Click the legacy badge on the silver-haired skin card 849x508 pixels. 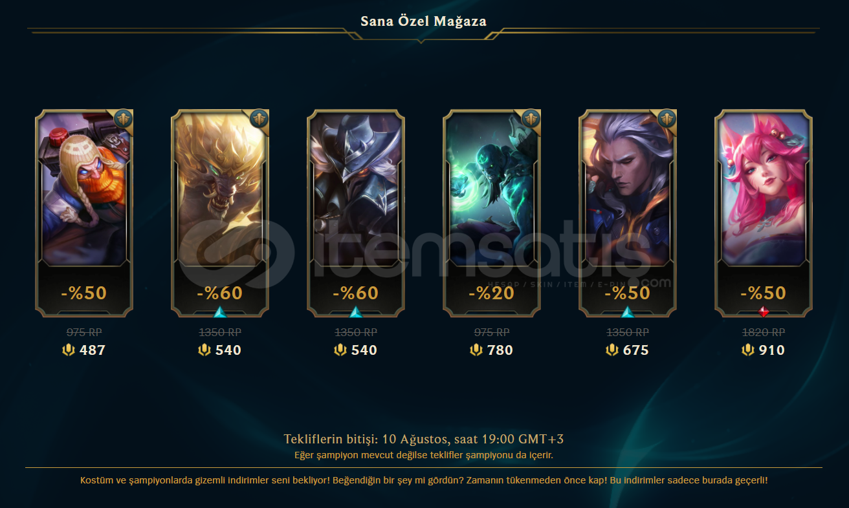pyautogui.click(x=667, y=119)
